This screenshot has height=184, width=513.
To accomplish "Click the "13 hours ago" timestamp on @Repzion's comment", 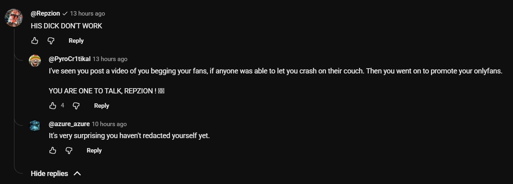I will 87,14.
